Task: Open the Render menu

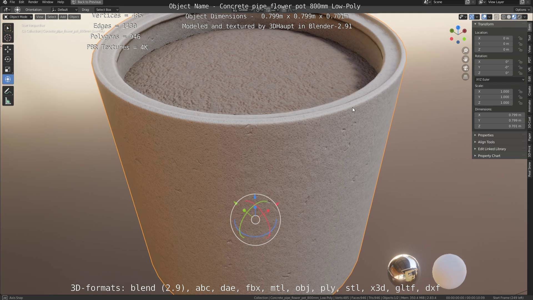Action: point(33,2)
